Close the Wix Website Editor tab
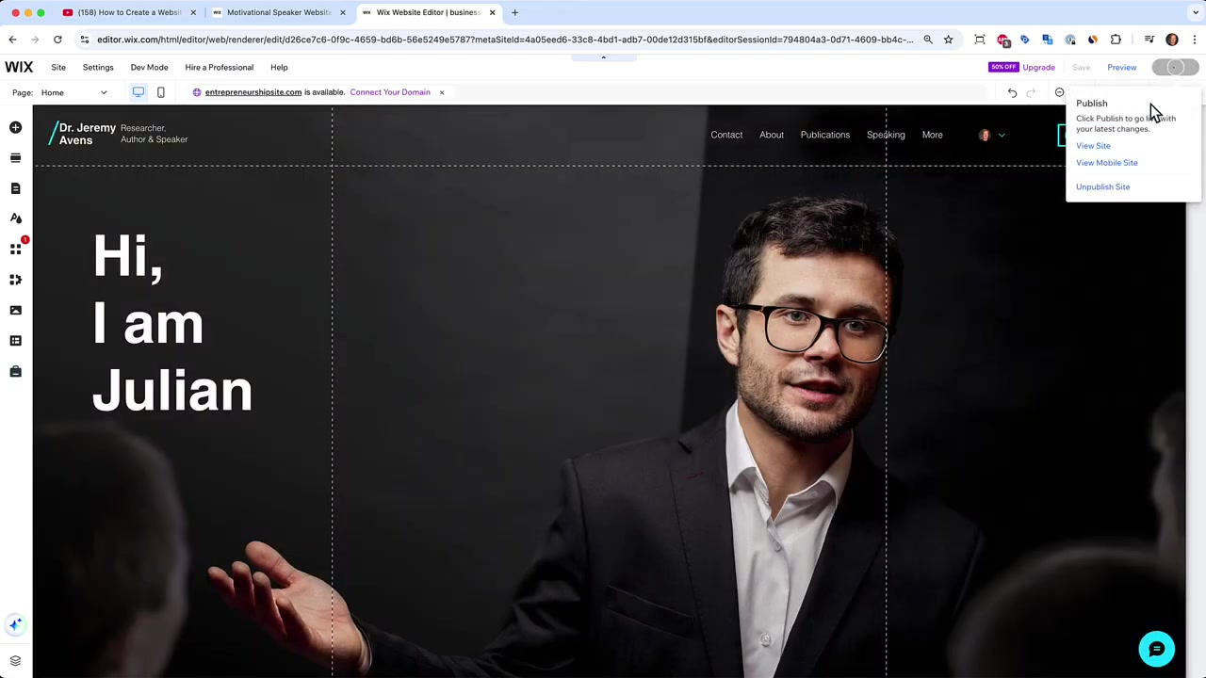 click(x=492, y=12)
